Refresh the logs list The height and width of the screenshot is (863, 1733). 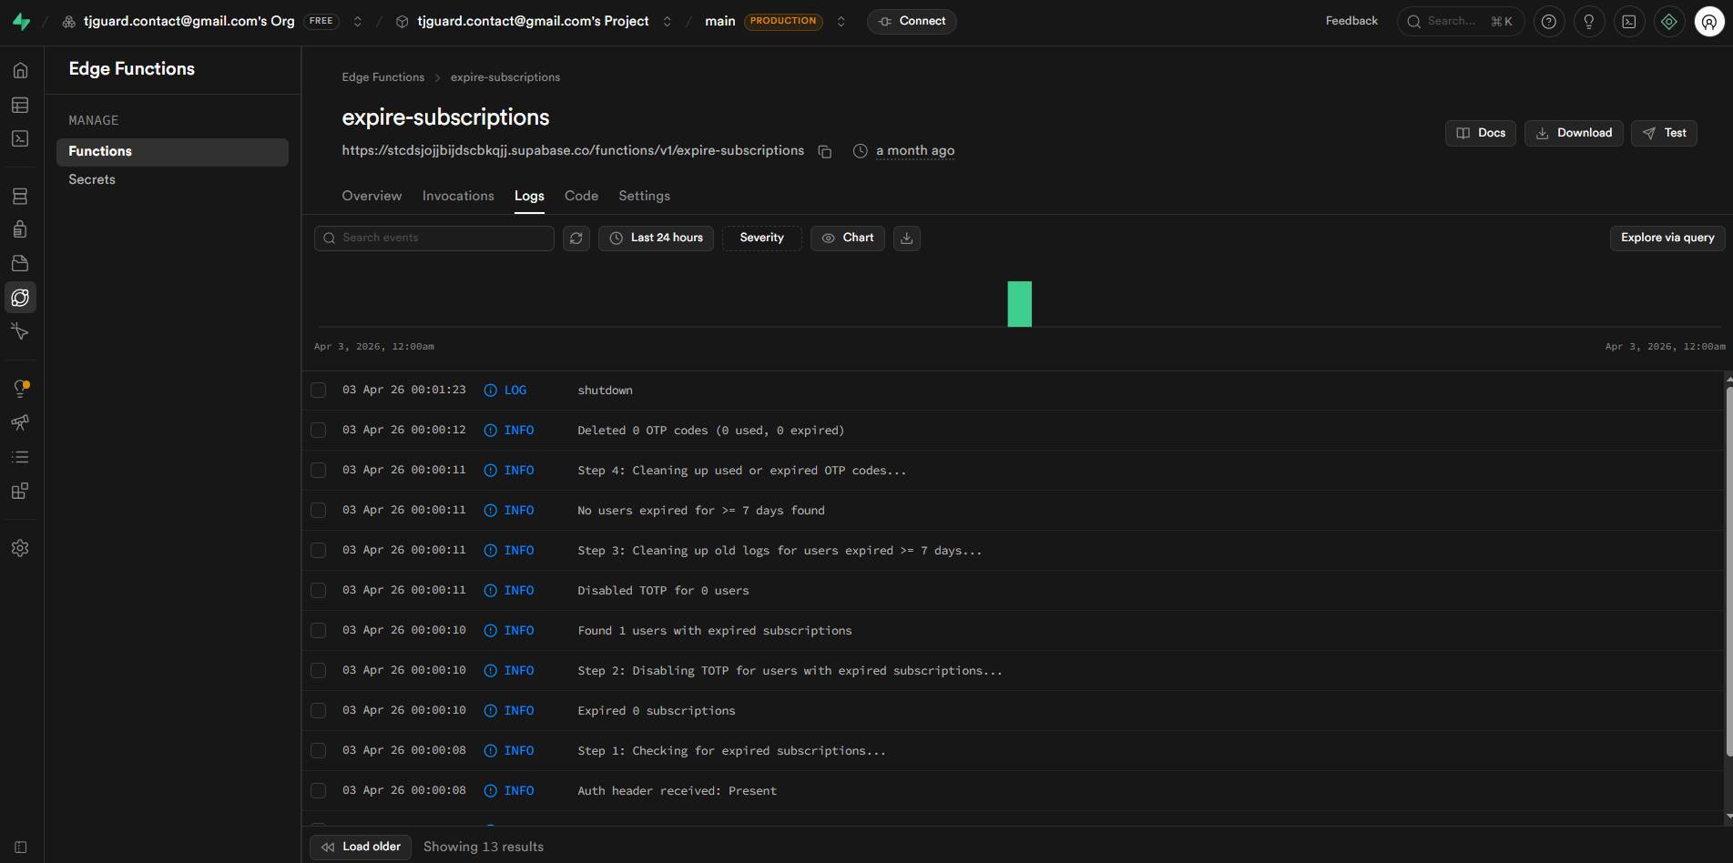point(576,239)
